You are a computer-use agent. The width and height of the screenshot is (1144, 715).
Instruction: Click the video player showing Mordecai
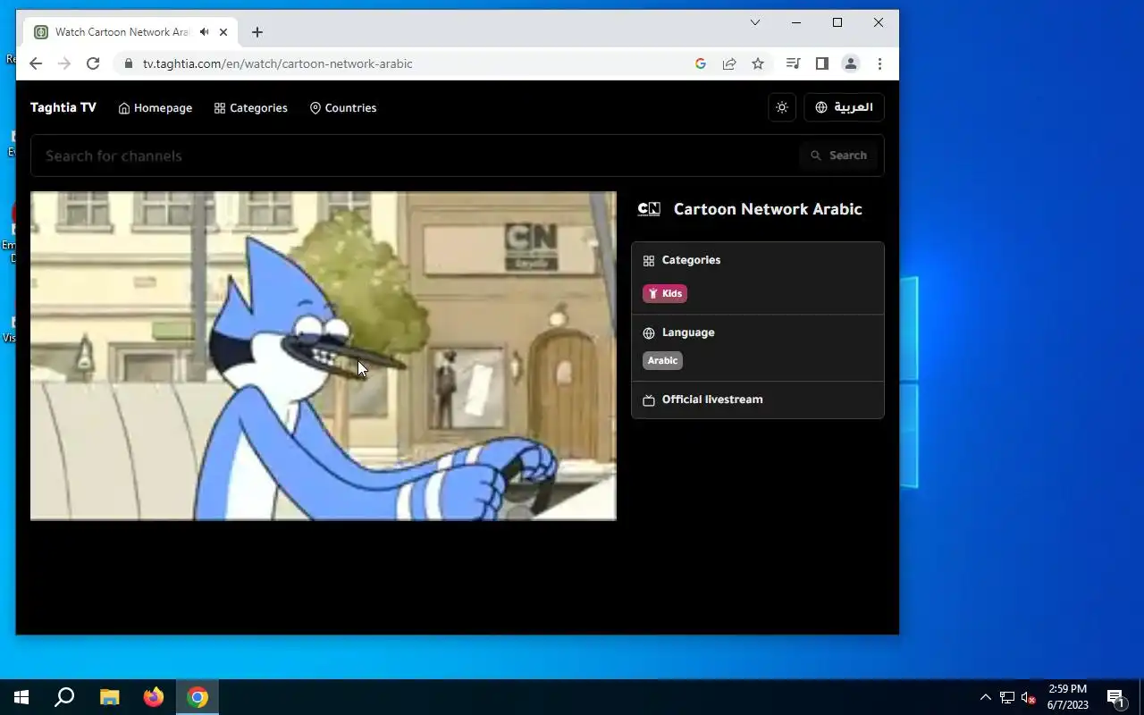[x=324, y=356]
